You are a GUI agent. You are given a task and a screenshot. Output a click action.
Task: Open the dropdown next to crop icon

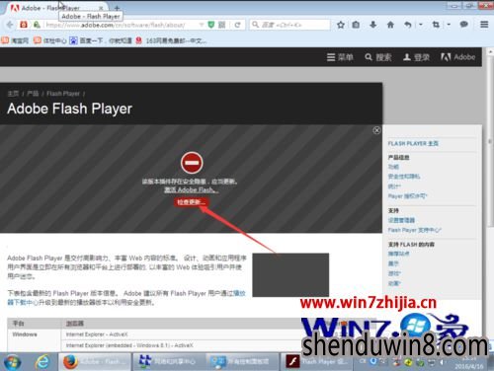449,25
